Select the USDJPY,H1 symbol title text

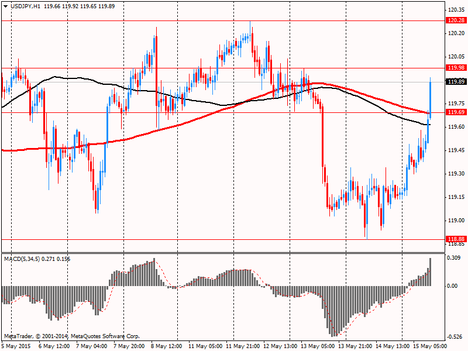point(25,6)
